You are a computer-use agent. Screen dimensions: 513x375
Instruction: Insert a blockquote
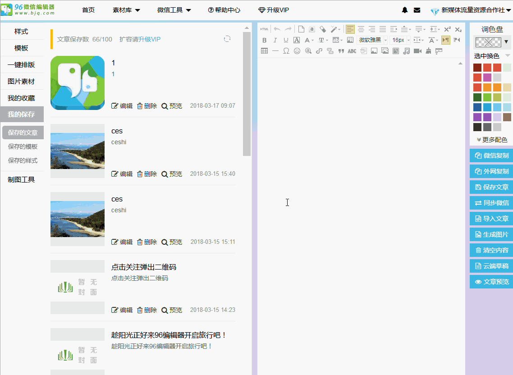pos(341,51)
